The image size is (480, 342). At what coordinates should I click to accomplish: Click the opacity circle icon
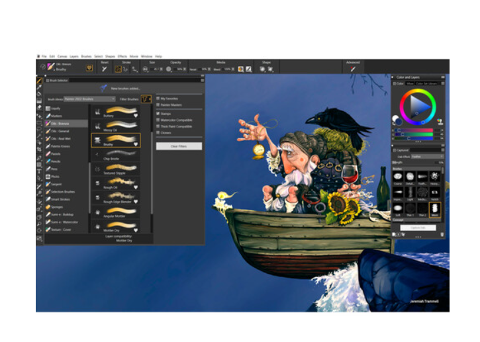point(169,69)
